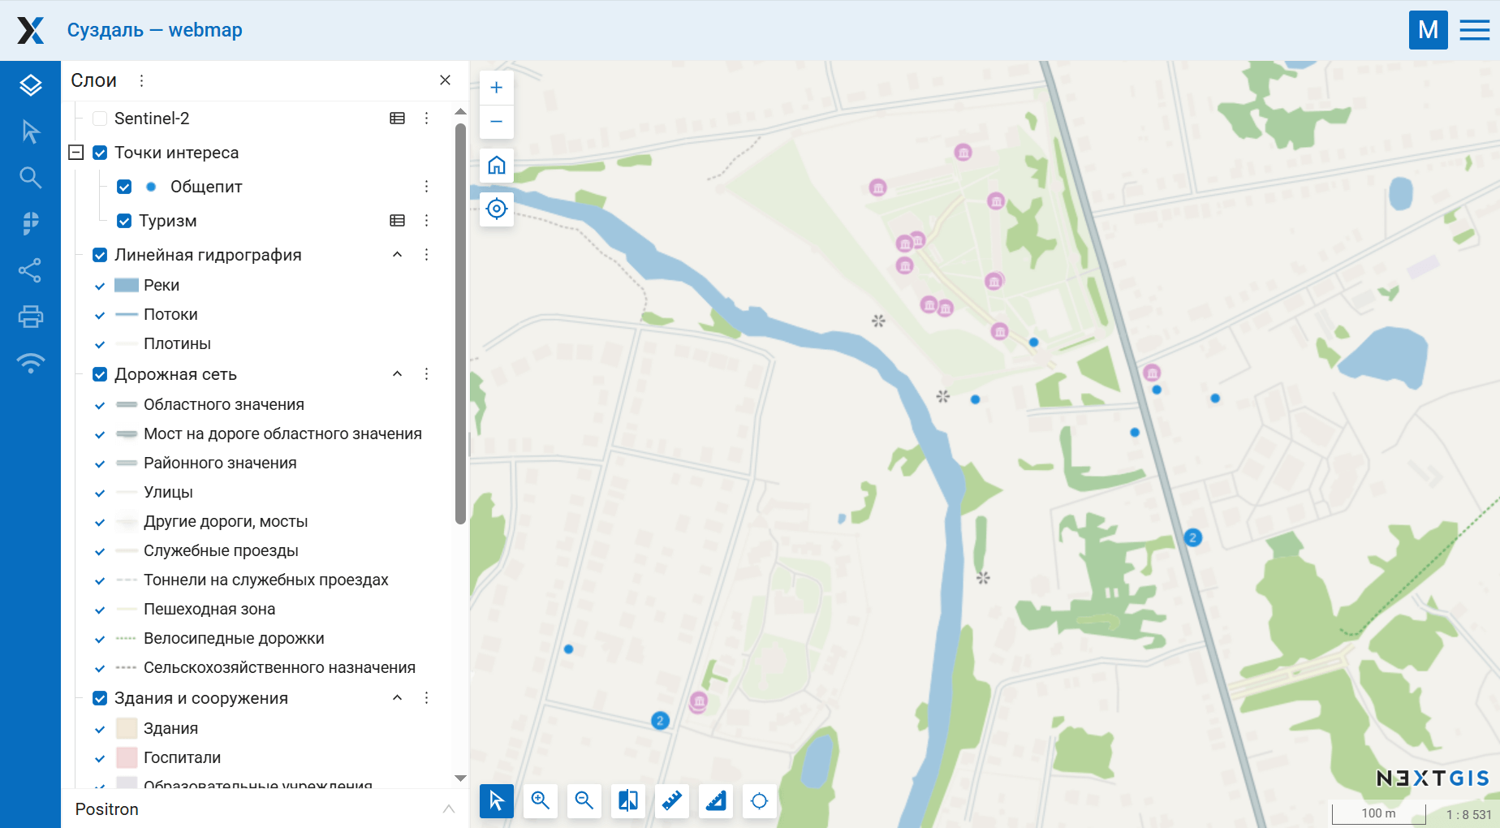
Task: Click the home extent button on the map
Action: click(x=496, y=165)
